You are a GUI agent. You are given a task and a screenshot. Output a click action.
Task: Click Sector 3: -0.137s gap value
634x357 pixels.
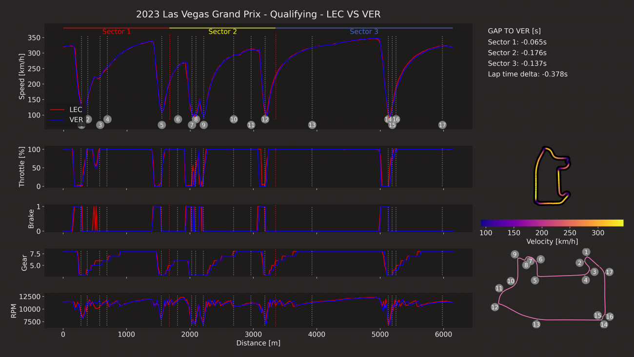click(517, 63)
